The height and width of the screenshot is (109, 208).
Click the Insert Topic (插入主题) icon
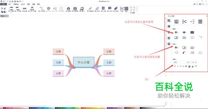click(x=11, y=9)
